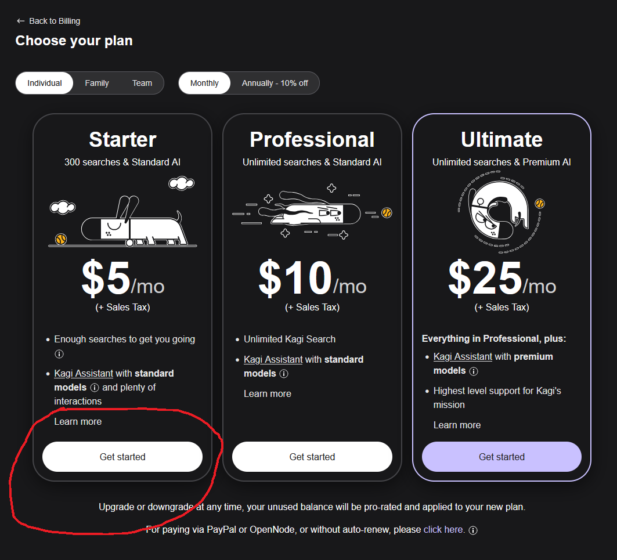The width and height of the screenshot is (617, 560).
Task: Open Learn more in the Professional card
Action: point(268,393)
